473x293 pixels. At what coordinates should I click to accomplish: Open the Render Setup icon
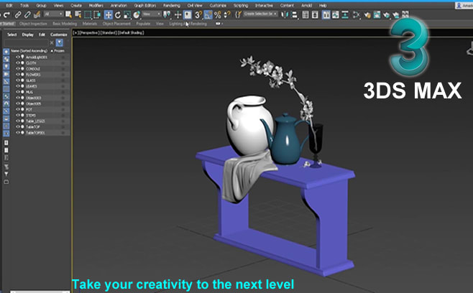point(367,15)
